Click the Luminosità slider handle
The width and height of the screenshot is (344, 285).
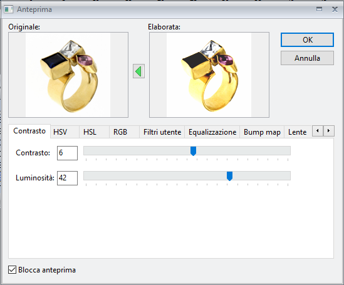click(229, 176)
